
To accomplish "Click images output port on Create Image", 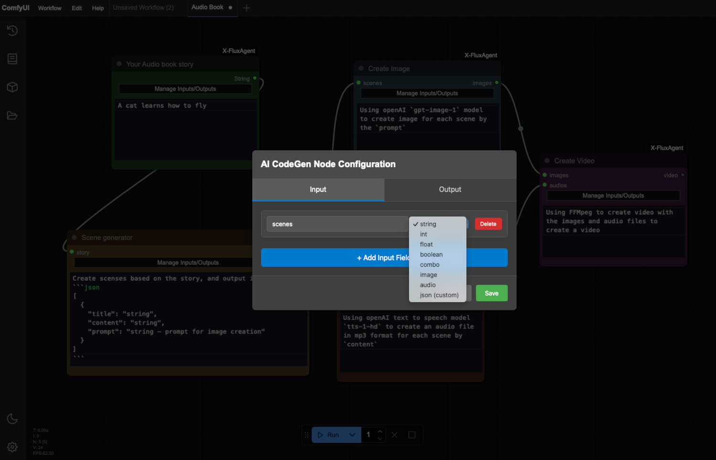I will point(497,83).
